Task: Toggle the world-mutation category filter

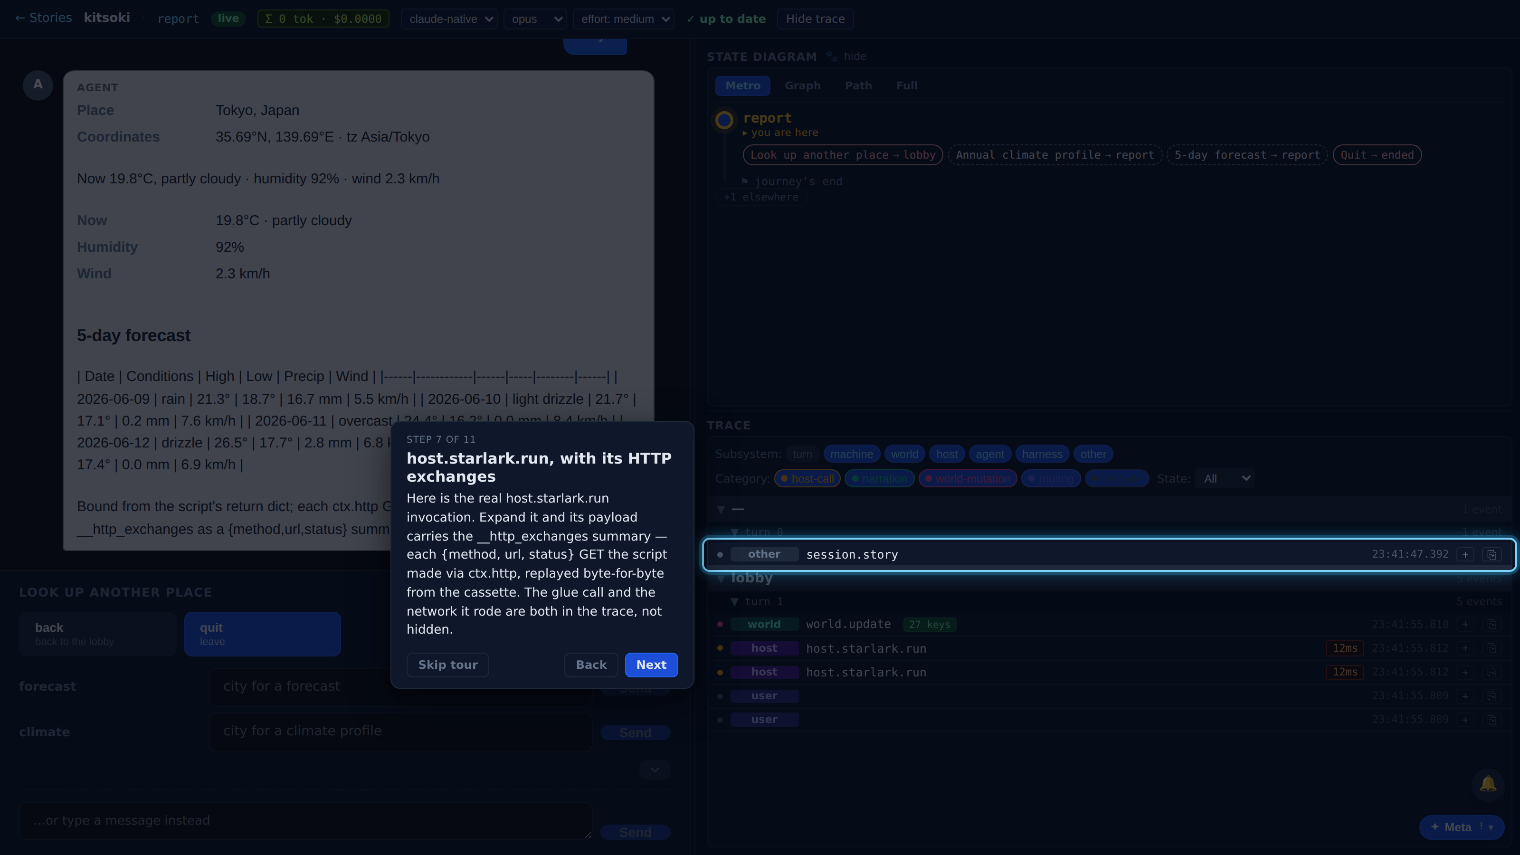Action: click(968, 478)
